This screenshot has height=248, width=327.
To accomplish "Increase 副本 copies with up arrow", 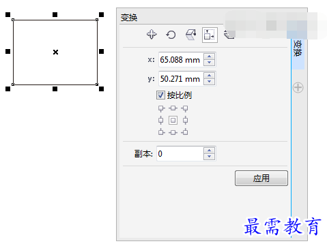I will (x=210, y=151).
